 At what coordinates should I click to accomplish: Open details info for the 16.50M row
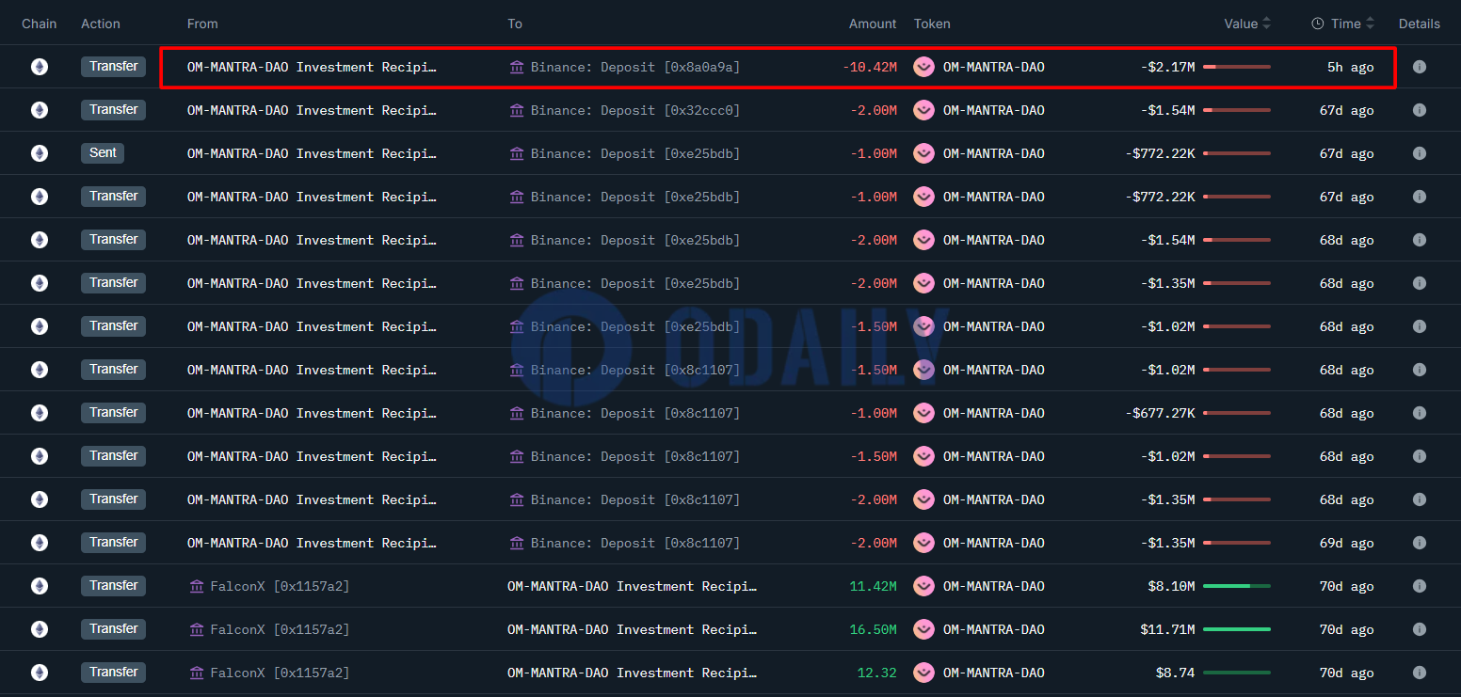click(x=1419, y=629)
